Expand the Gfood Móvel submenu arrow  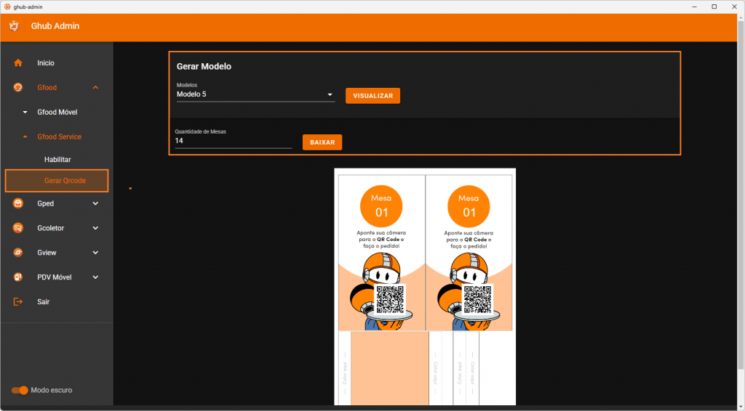[25, 113]
